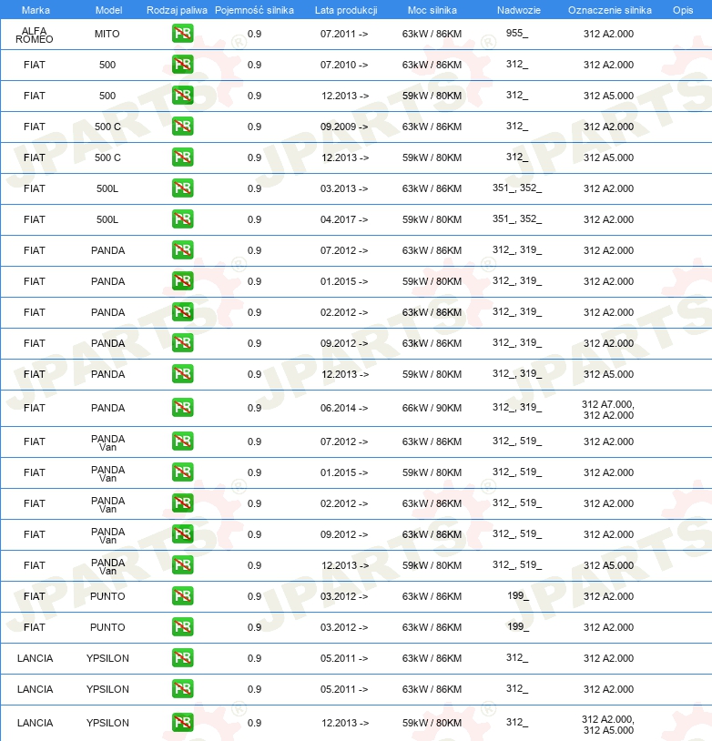Click fuel icon in PANDA Van 02.2012 row

click(182, 503)
